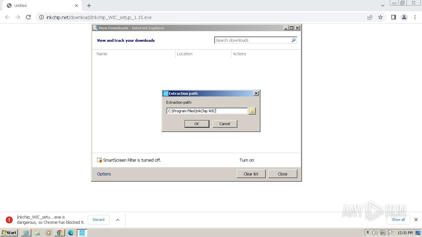Close the Untitled tab
This screenshot has height=237, width=422.
pos(76,6)
